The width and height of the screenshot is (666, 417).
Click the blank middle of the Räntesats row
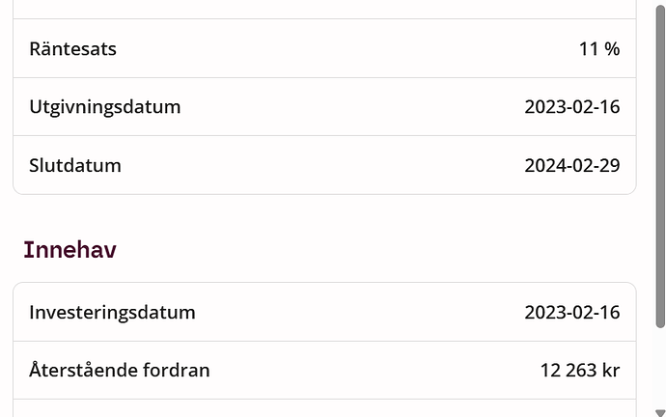(x=324, y=48)
